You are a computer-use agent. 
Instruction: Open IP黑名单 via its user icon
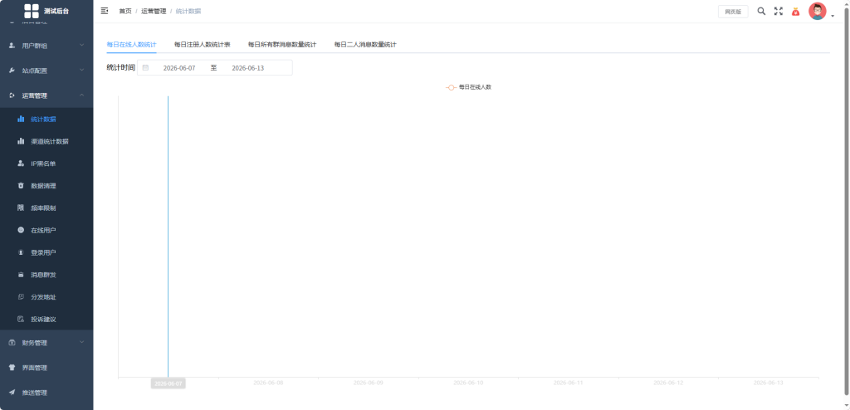click(21, 164)
